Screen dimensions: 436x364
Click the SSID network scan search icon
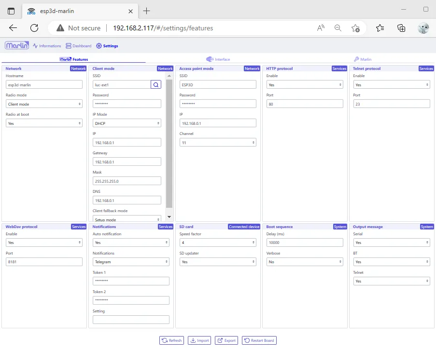point(156,85)
